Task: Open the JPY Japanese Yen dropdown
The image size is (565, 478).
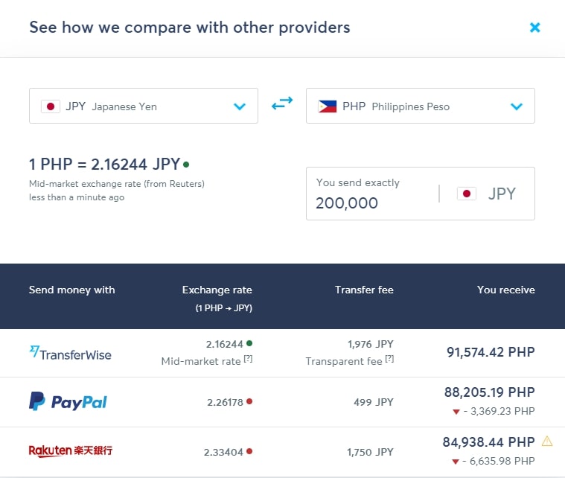Action: pos(144,106)
